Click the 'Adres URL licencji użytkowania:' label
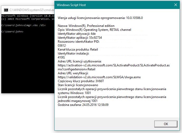 [x=80, y=61]
